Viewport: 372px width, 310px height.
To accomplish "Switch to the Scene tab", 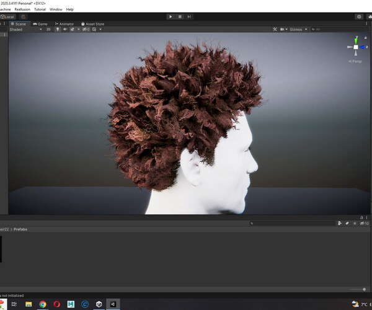I will coord(19,24).
